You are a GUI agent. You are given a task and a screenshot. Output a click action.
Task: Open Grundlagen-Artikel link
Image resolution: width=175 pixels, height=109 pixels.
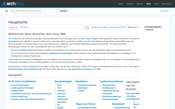[87, 108]
